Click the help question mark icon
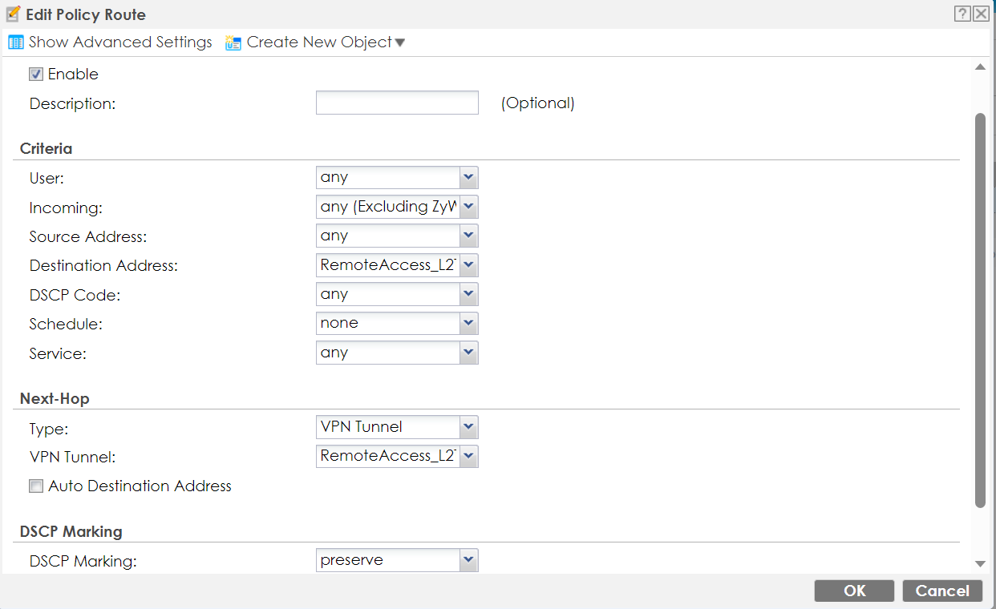This screenshot has width=996, height=609. (x=962, y=14)
